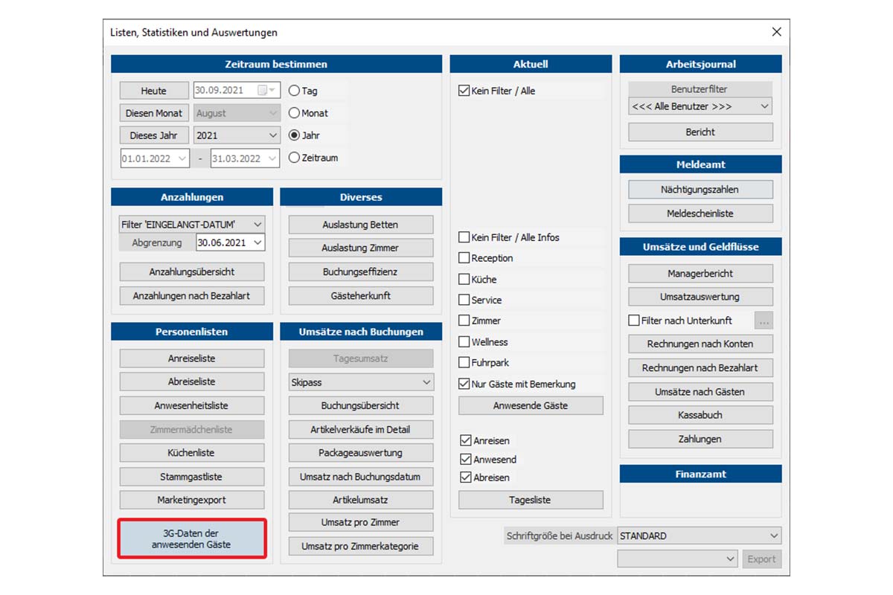Click the Heute button
This screenshot has width=893, height=595.
click(x=154, y=91)
